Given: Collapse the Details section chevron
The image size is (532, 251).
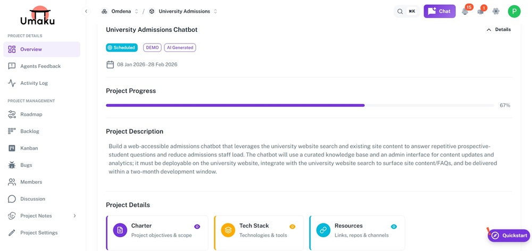Looking at the screenshot, I should pyautogui.click(x=489, y=30).
